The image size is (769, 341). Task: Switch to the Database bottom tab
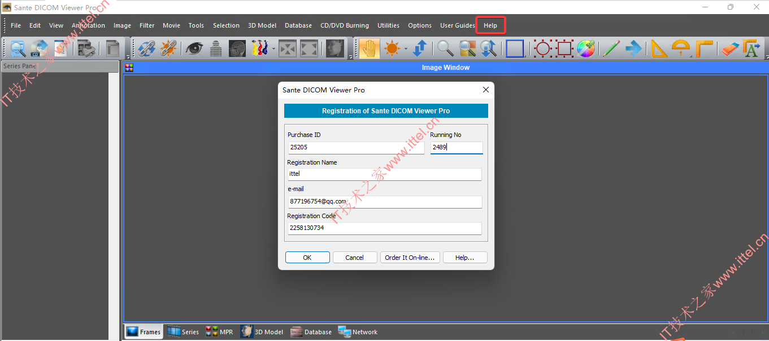click(311, 332)
